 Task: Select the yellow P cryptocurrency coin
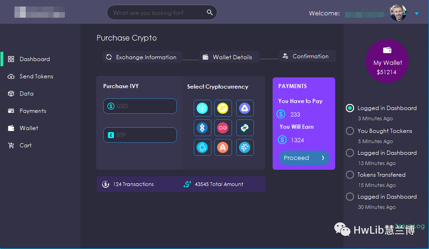pos(223,108)
